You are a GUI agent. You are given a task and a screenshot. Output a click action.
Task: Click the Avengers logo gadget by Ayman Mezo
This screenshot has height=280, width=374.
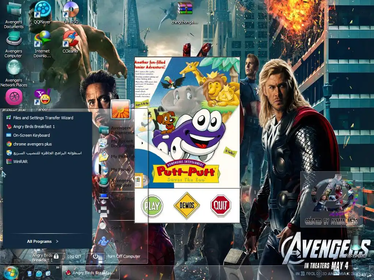coord(332,199)
